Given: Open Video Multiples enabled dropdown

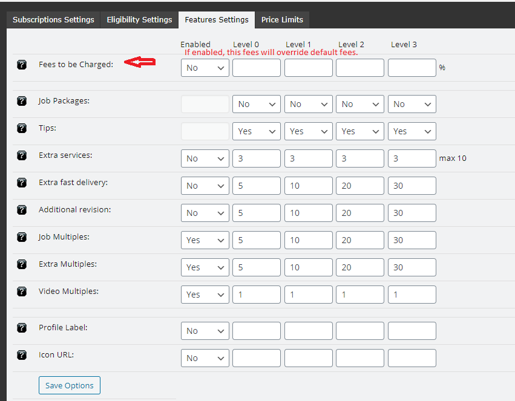Looking at the screenshot, I should (205, 295).
